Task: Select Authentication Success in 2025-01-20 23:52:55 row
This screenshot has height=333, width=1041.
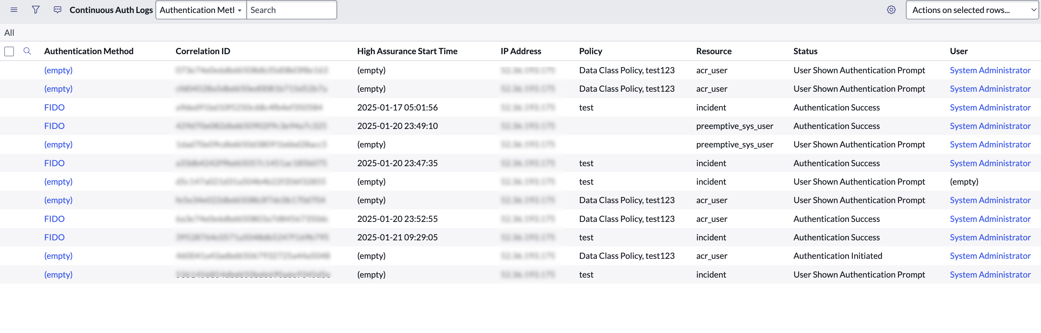Action: [836, 219]
